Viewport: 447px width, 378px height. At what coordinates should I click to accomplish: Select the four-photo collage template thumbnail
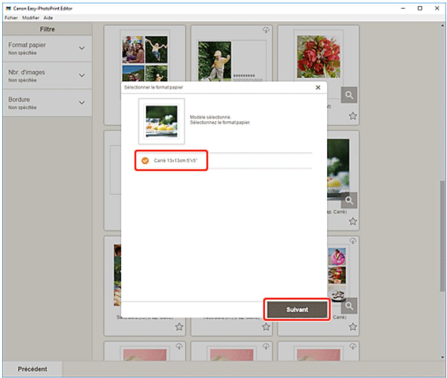click(x=145, y=58)
